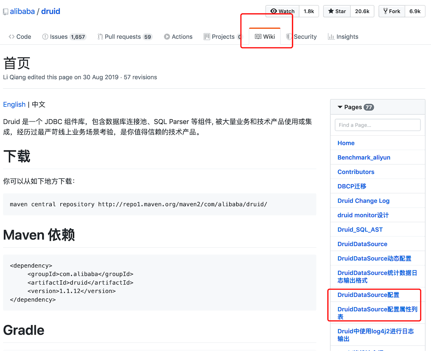Screen dimensions: 431x351
Task: Open the DruidDataSource配置 page
Action: tap(369, 295)
